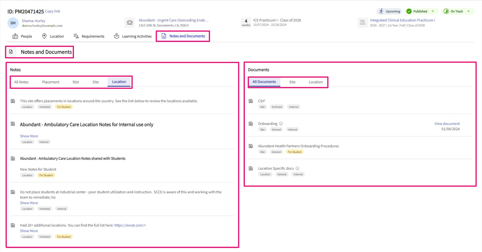
Task: Click the running person icon on Upcoming badge
Action: pyautogui.click(x=381, y=11)
